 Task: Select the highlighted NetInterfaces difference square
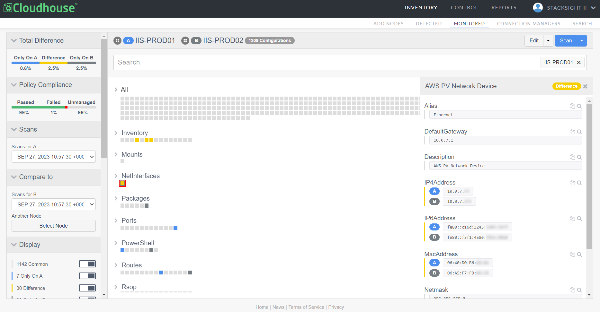(122, 183)
